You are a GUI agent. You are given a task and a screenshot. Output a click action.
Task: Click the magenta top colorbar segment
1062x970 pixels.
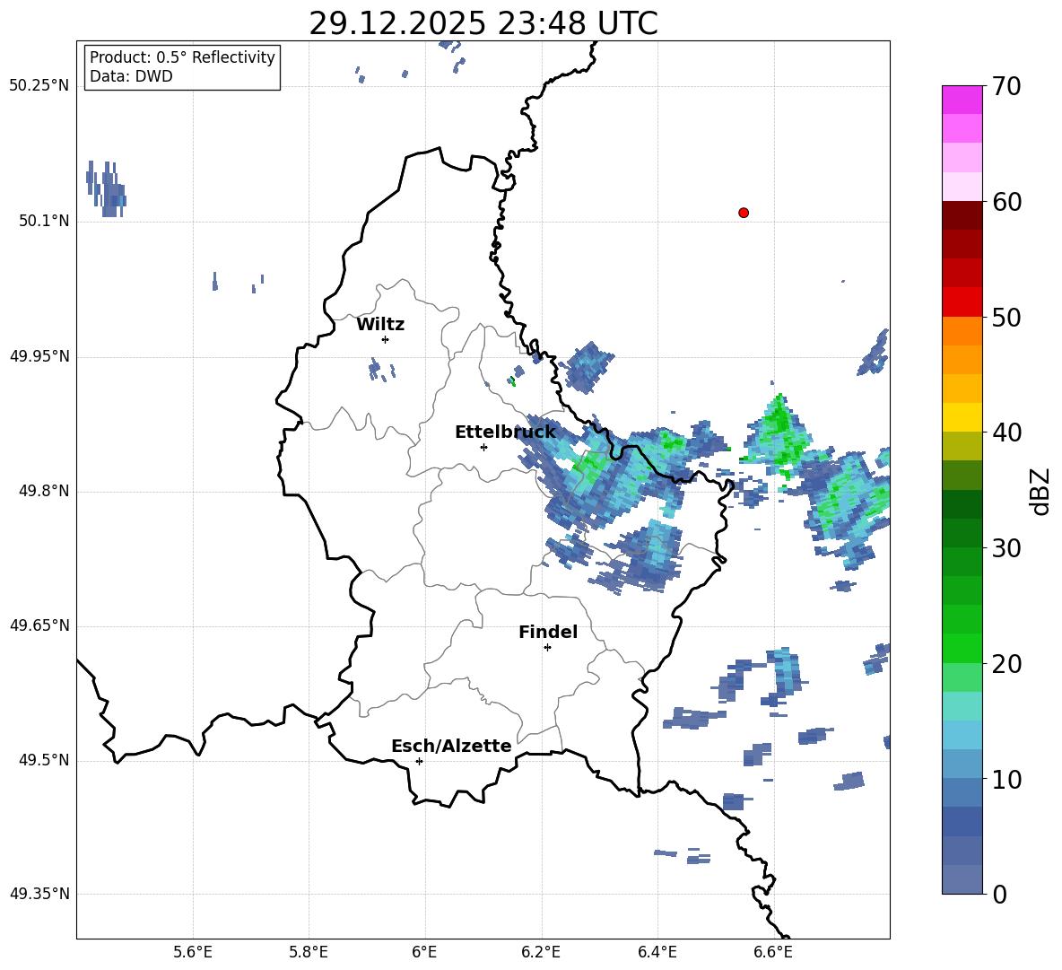coord(962,100)
